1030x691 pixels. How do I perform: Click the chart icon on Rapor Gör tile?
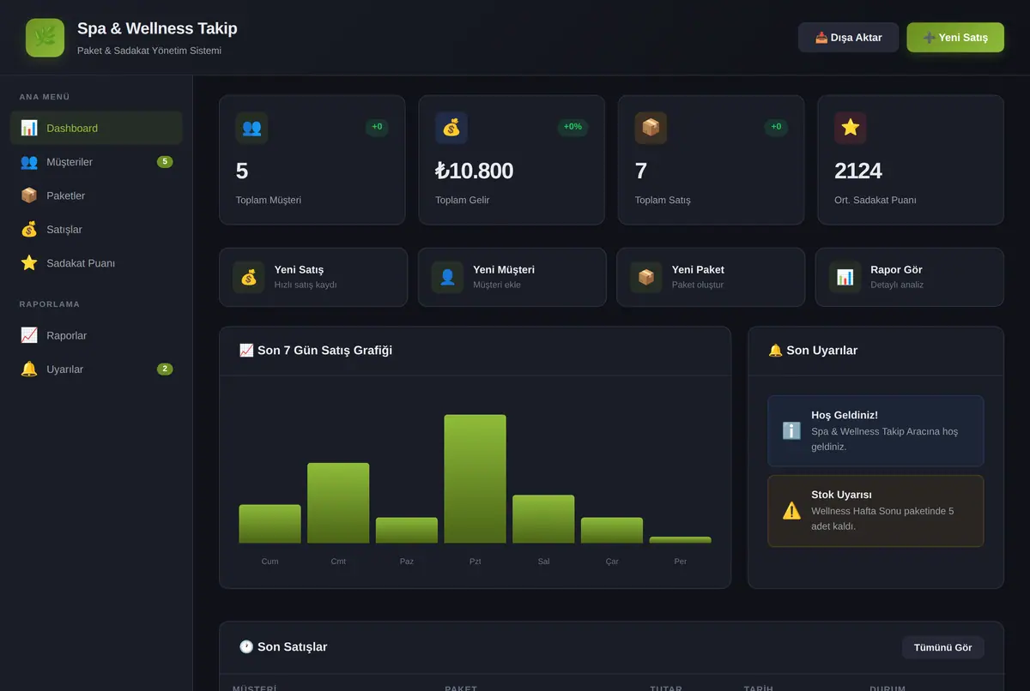pos(845,277)
